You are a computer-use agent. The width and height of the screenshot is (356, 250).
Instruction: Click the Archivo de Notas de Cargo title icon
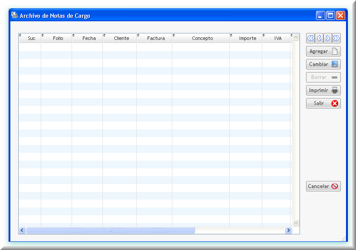[x=14, y=15]
